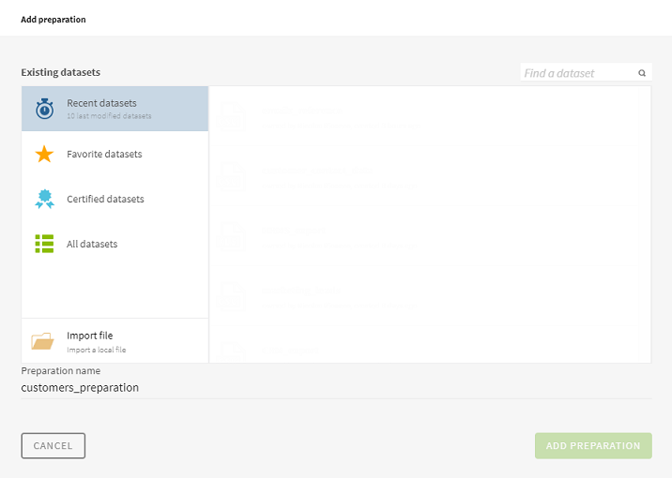Click the blue certified badge icon
This screenshot has width=672, height=478.
[x=44, y=199]
